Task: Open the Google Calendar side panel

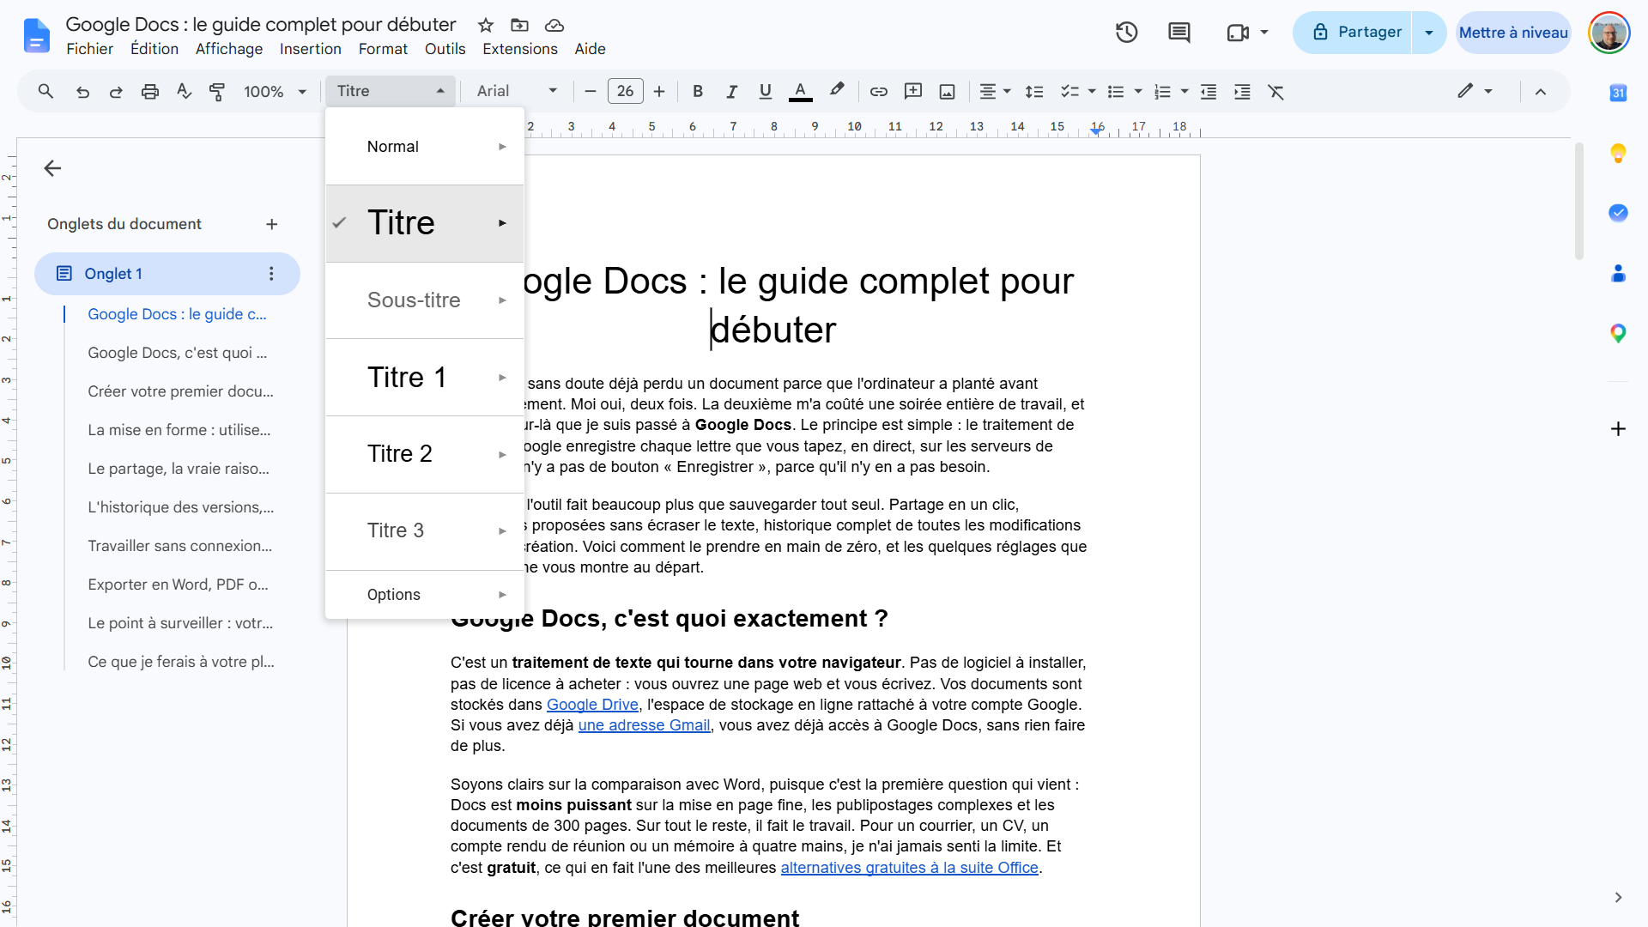Action: point(1618,93)
